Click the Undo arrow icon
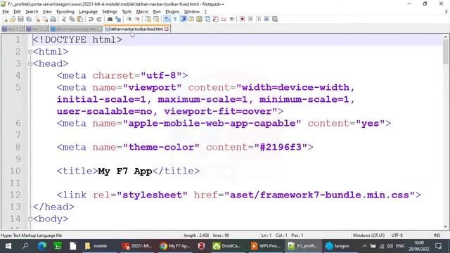The image size is (450, 253). pyautogui.click(x=91, y=19)
